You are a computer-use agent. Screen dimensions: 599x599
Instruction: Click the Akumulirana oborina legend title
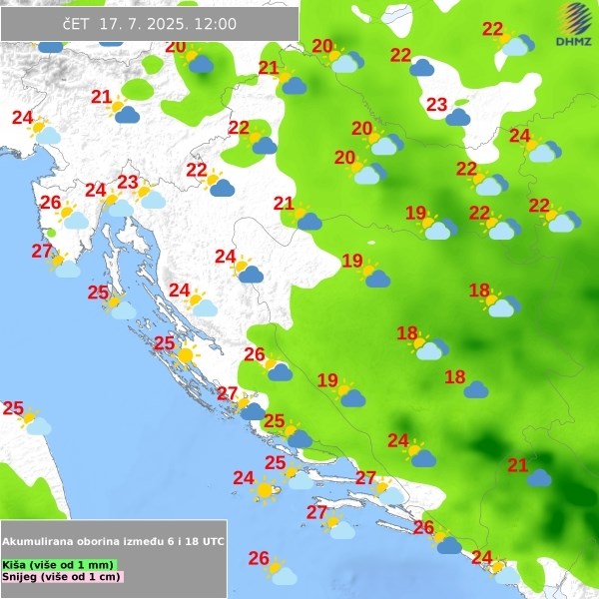click(113, 541)
